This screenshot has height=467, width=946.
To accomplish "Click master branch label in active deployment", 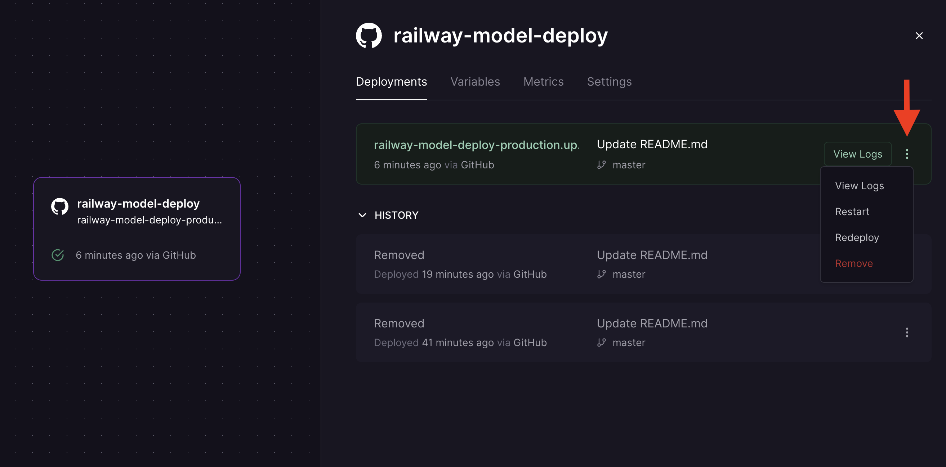I will click(x=629, y=165).
